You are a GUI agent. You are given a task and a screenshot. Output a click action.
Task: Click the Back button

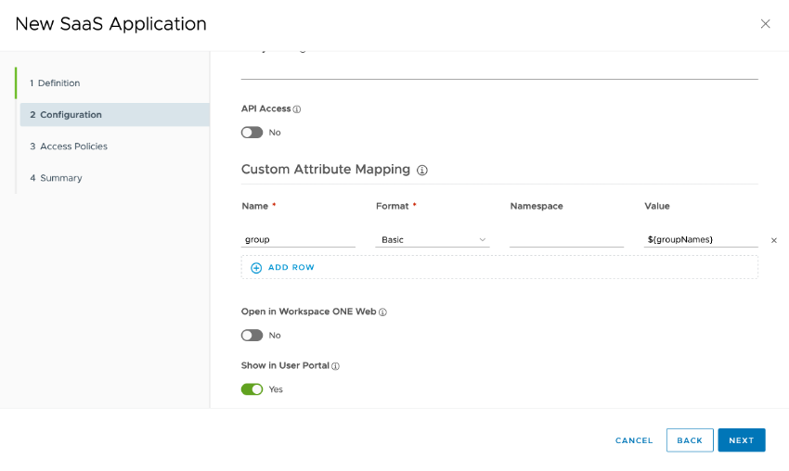(690, 440)
